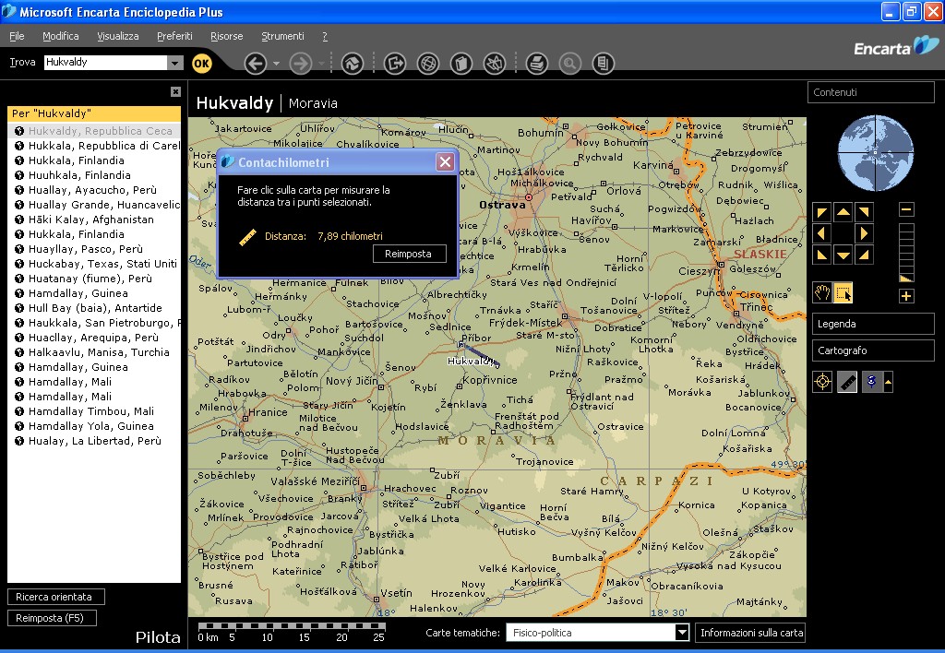Viewport: 945px width, 653px height.
Task: Click the crosshair target icon under Cartografo
Action: click(822, 382)
